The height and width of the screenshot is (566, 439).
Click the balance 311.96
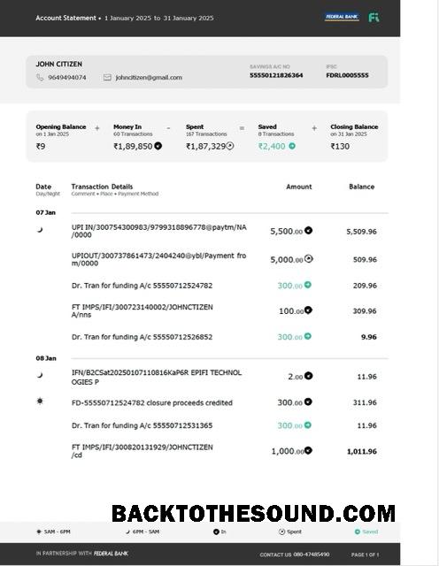coord(365,402)
